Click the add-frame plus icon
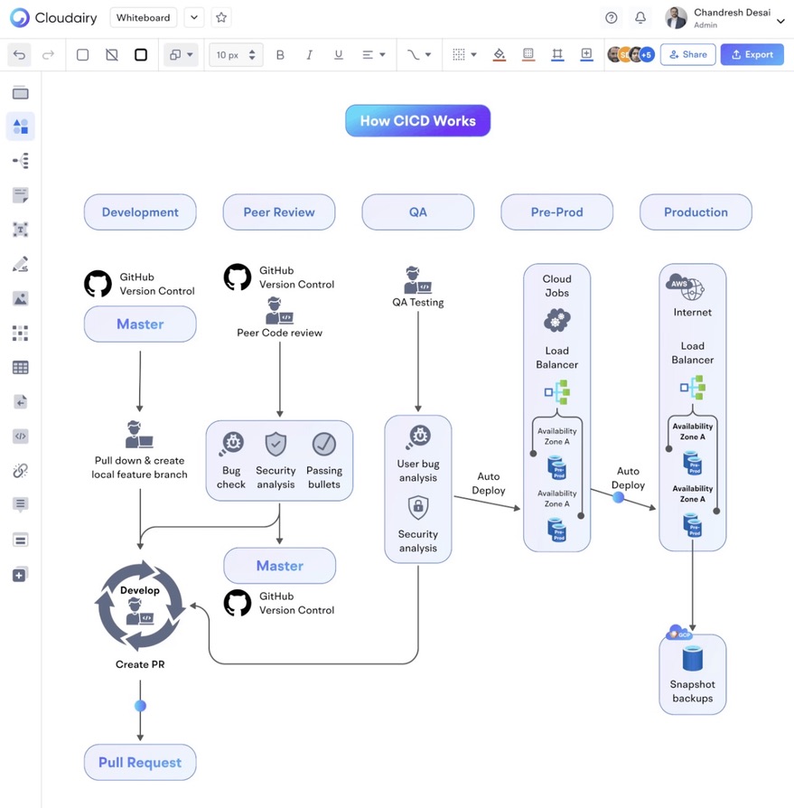Image resolution: width=794 pixels, height=808 pixels. point(586,54)
